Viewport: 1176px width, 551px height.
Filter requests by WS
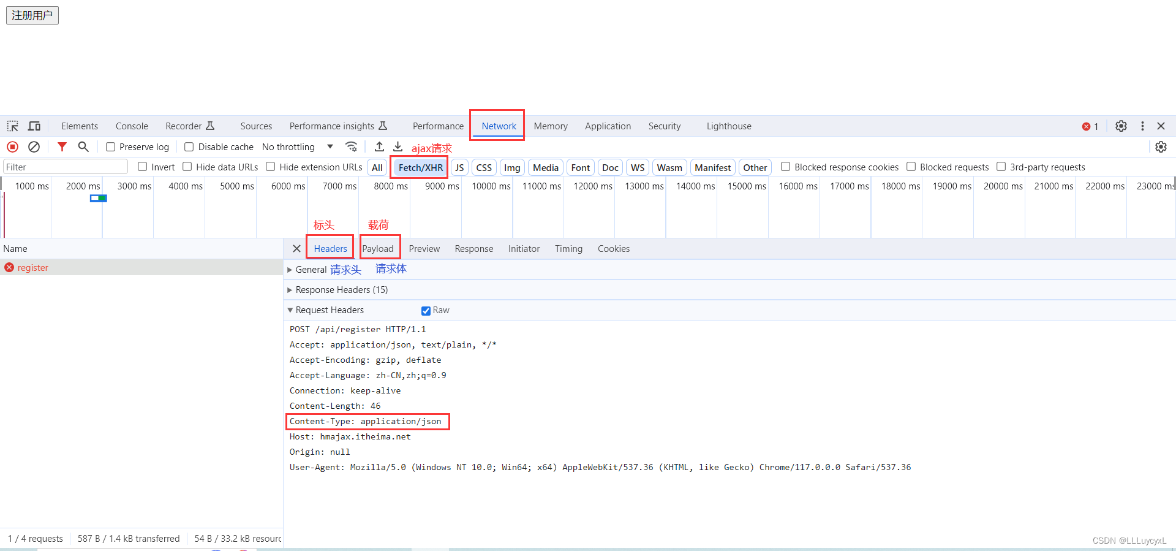(638, 167)
